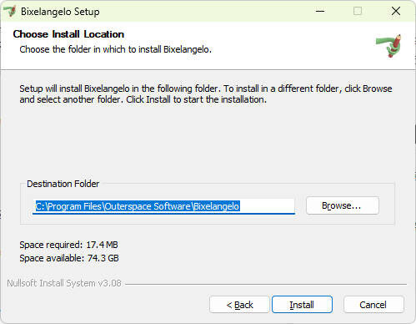Click the Bixelangelo icon in title bar
Viewport: 416px width, 324px height.
click(x=10, y=11)
